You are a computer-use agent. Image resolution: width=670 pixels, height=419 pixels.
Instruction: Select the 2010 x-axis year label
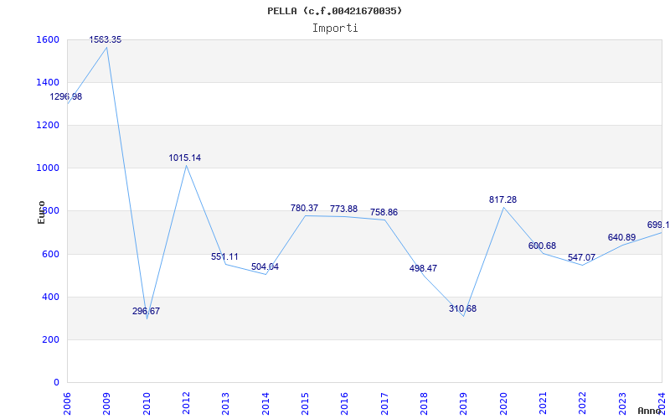[146, 403]
